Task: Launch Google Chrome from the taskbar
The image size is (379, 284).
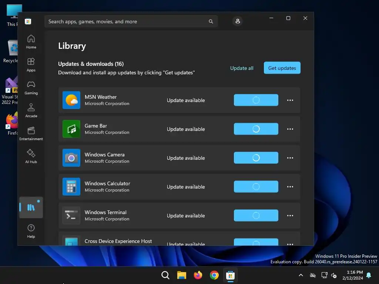Action: (x=214, y=275)
